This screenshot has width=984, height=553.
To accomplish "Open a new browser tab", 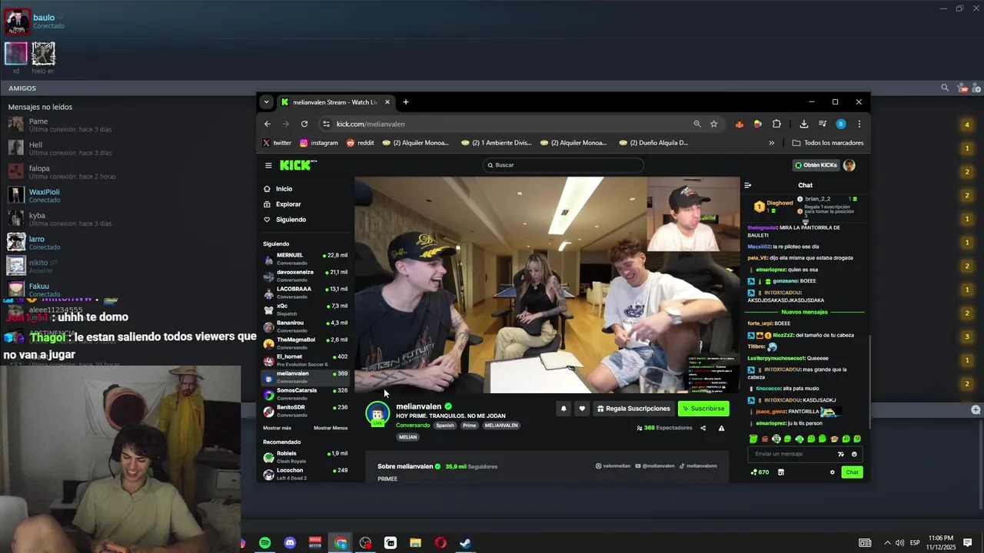I will [406, 102].
